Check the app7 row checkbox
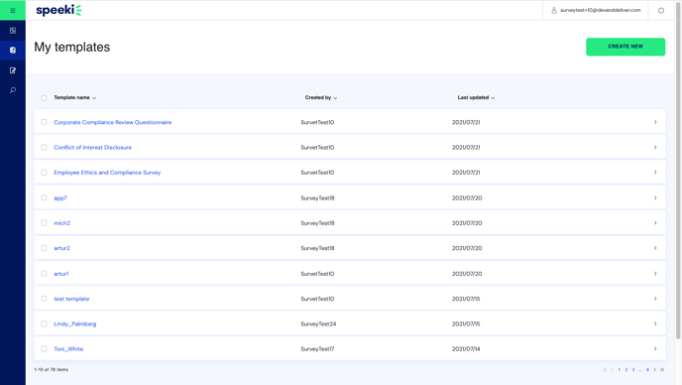This screenshot has width=682, height=385. (x=44, y=197)
